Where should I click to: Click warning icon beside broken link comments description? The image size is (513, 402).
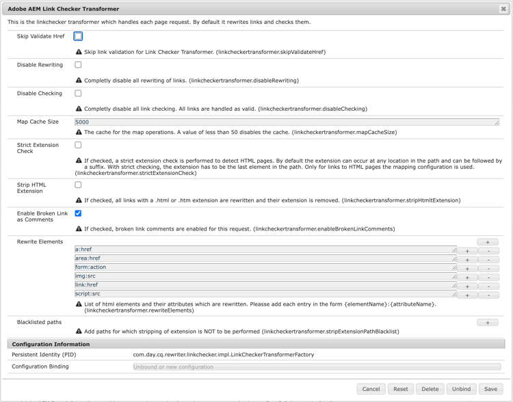(79, 228)
